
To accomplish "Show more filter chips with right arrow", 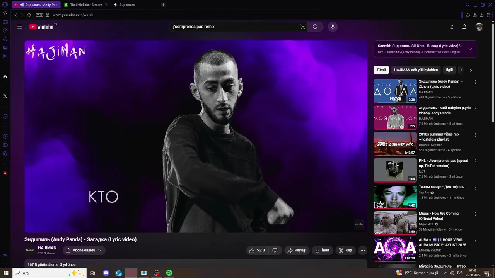I will click(x=471, y=70).
